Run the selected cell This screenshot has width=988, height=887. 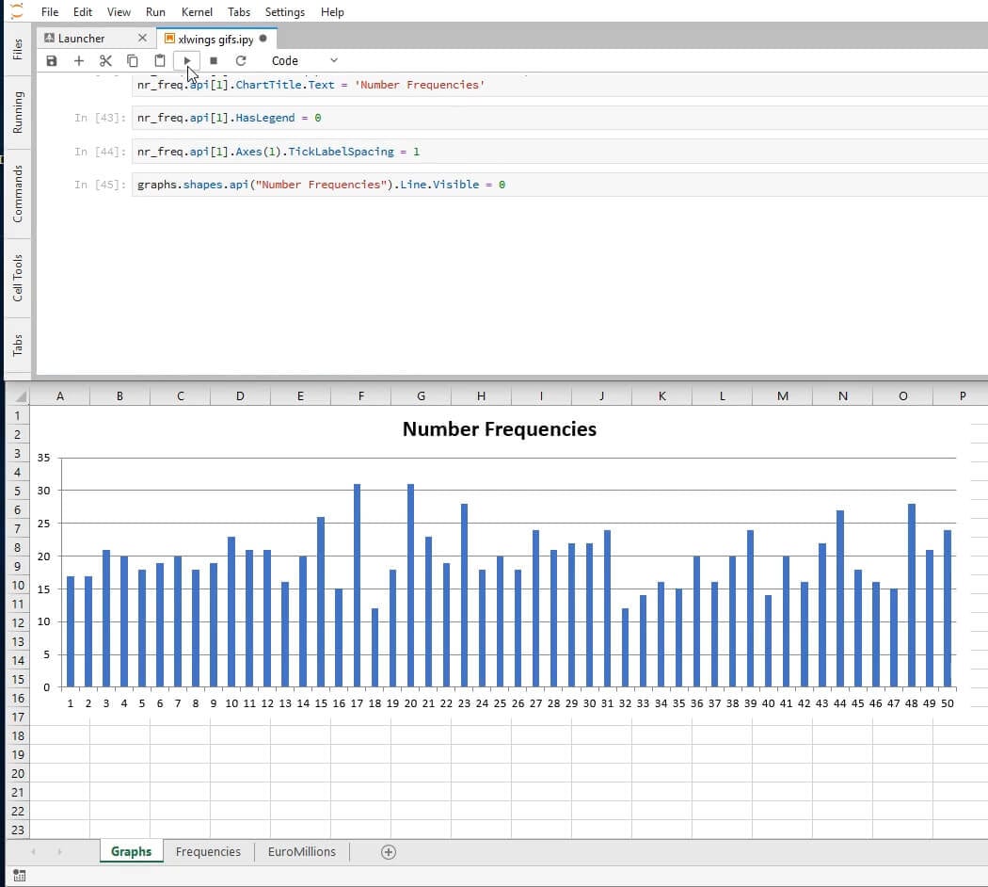point(187,61)
